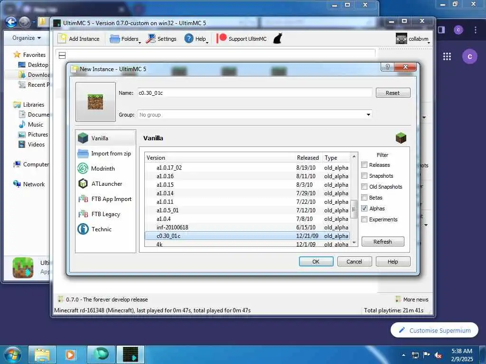The image size is (486, 364).
Task: Sort versions by Type column header
Action: point(336,157)
